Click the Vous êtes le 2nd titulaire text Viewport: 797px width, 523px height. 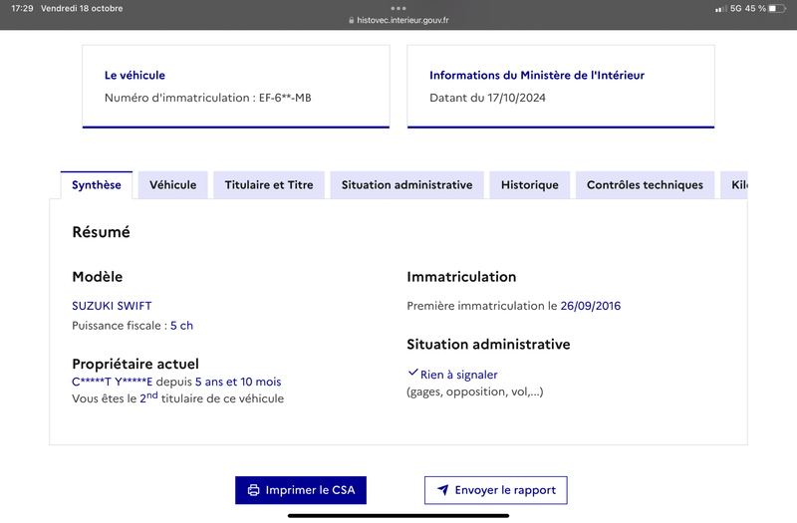(x=178, y=397)
